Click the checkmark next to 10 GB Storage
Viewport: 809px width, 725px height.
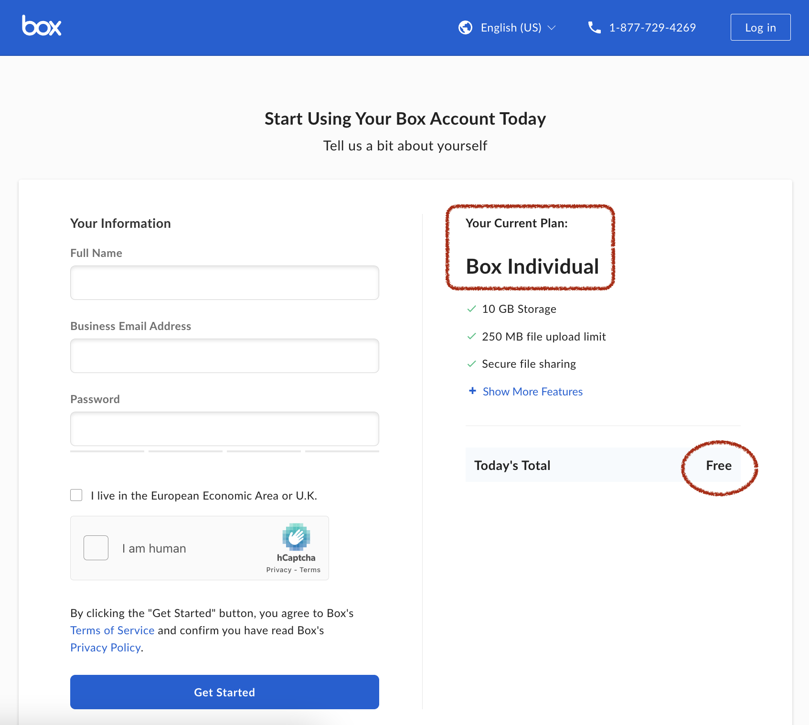pyautogui.click(x=471, y=309)
